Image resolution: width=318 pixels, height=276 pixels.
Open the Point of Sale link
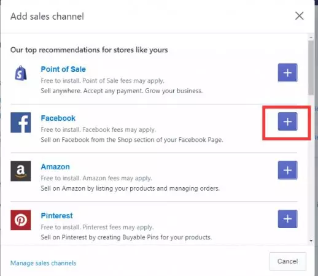(63, 69)
